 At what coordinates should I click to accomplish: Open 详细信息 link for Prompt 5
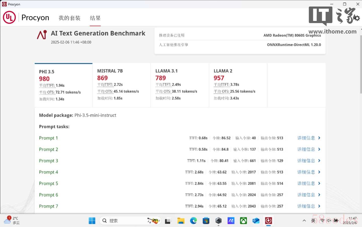[x=306, y=184]
